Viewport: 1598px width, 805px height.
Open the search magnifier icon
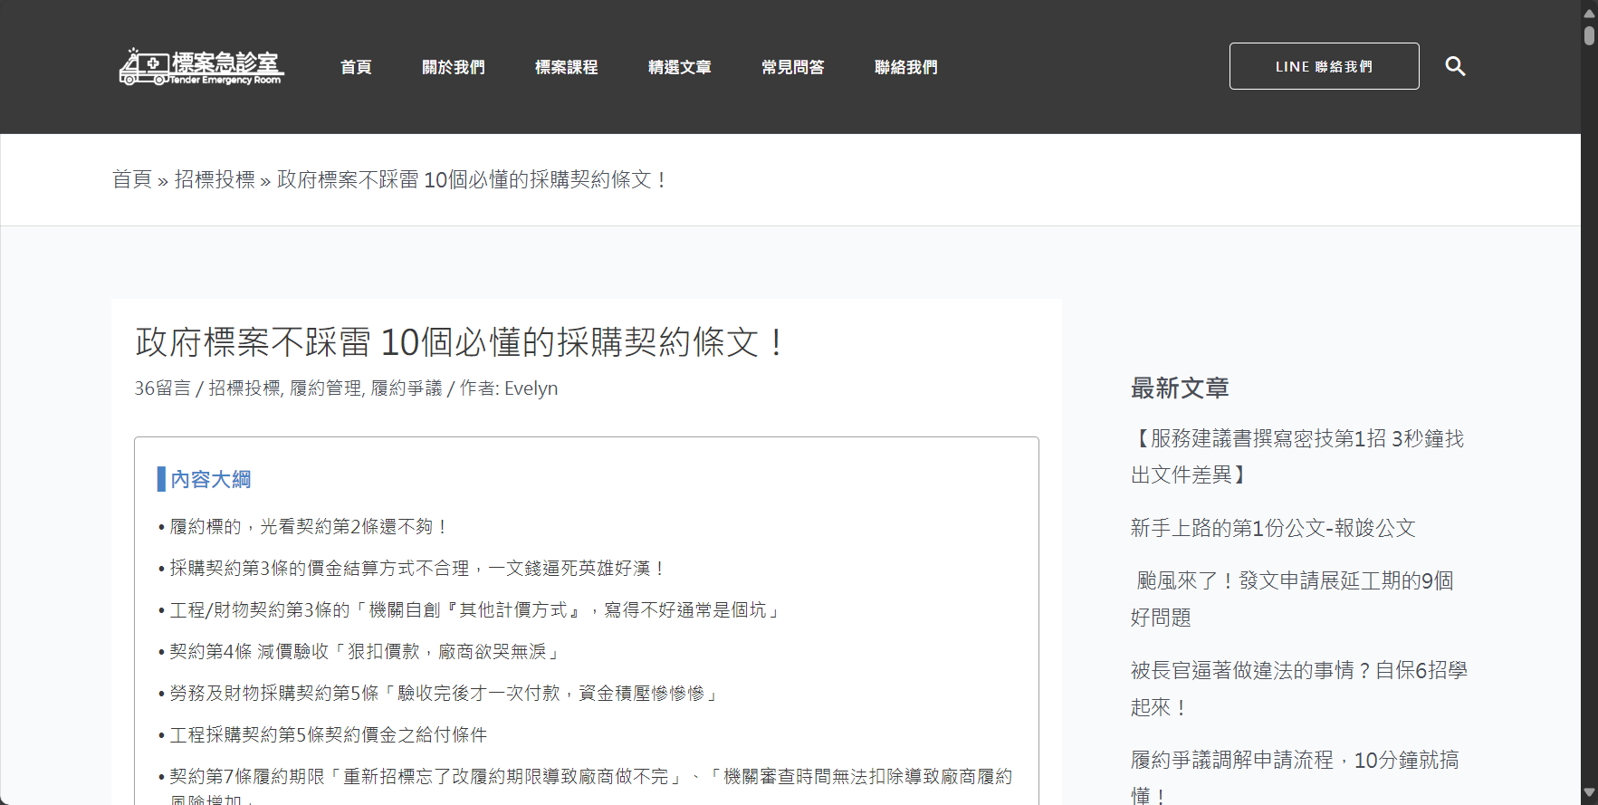pos(1455,66)
